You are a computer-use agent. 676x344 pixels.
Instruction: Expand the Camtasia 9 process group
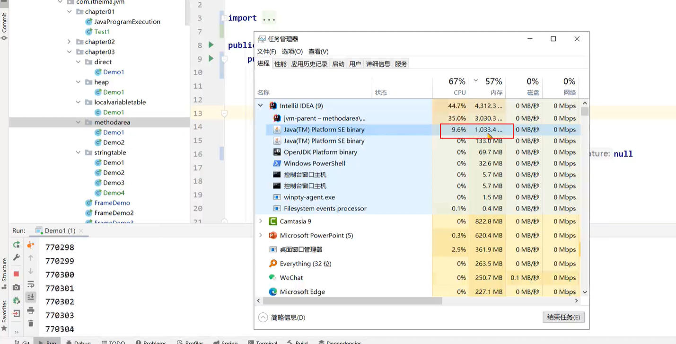click(261, 221)
